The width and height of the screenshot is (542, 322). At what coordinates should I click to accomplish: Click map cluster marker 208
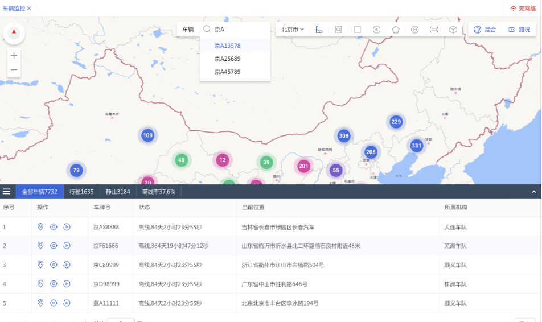371,152
